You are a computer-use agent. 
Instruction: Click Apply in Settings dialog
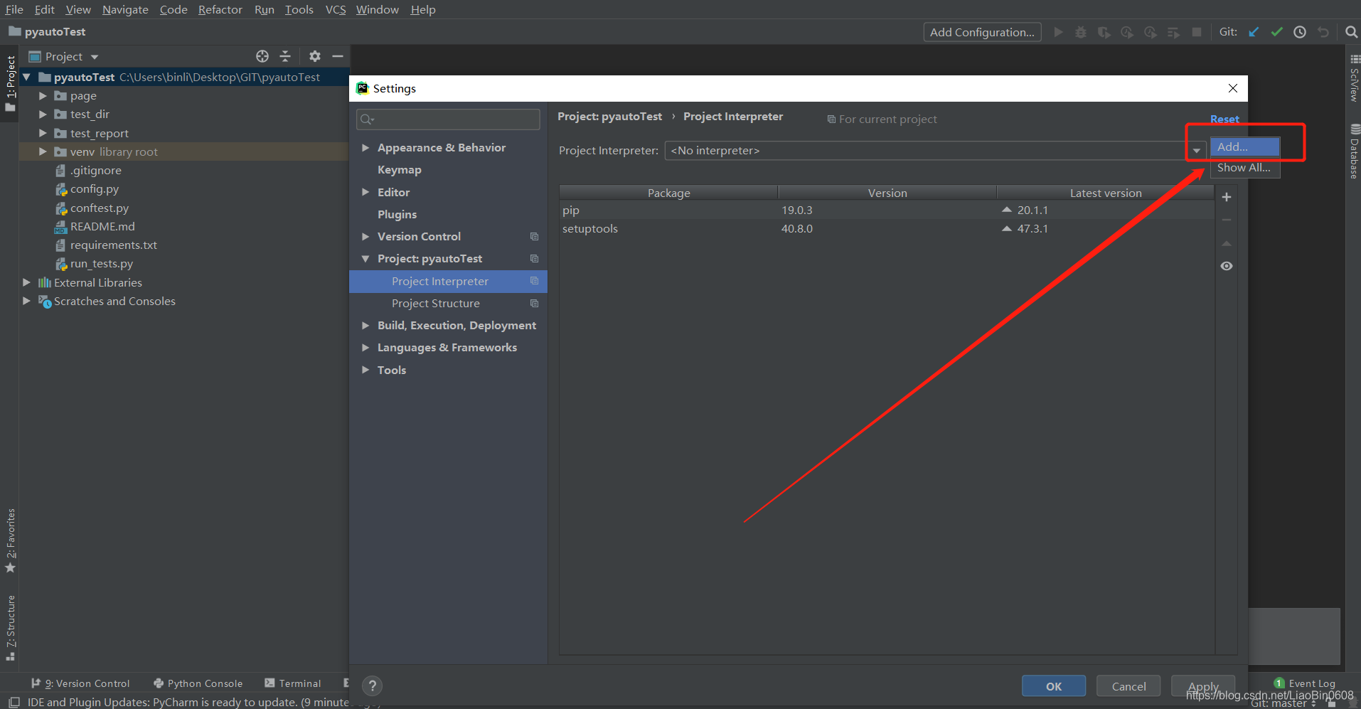(x=1203, y=686)
